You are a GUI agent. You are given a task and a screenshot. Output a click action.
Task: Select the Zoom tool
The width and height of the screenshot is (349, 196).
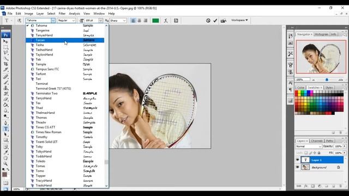(x=5, y=163)
